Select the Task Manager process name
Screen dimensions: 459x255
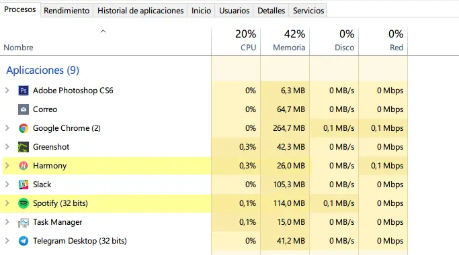(57, 222)
